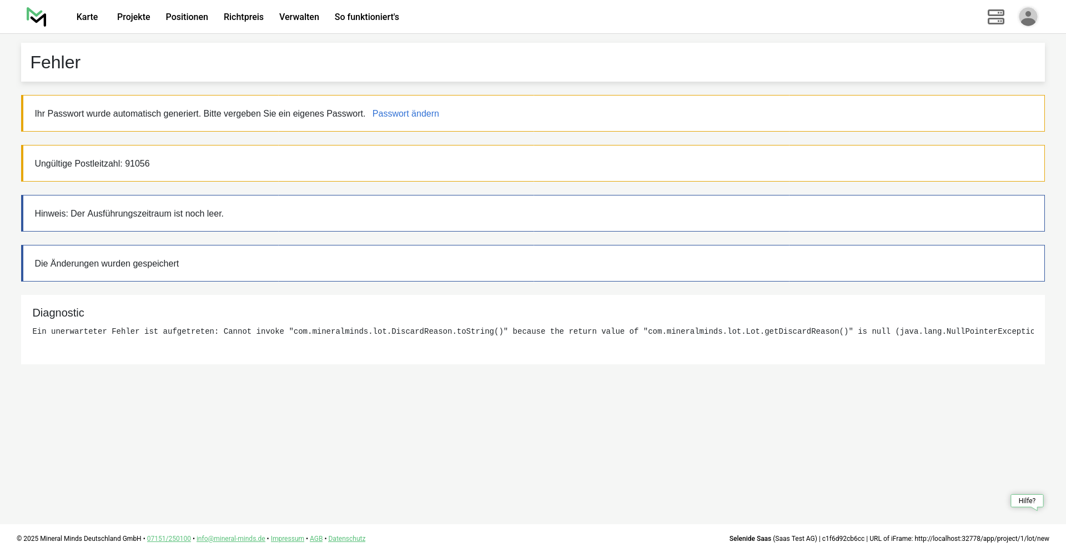Click So funktioniert's in the navigation
Screen dimensions: 1066x552
(366, 17)
